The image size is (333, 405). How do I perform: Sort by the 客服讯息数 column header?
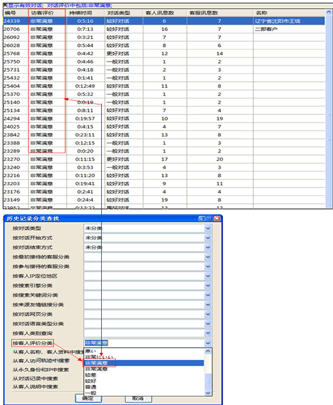tap(220, 13)
